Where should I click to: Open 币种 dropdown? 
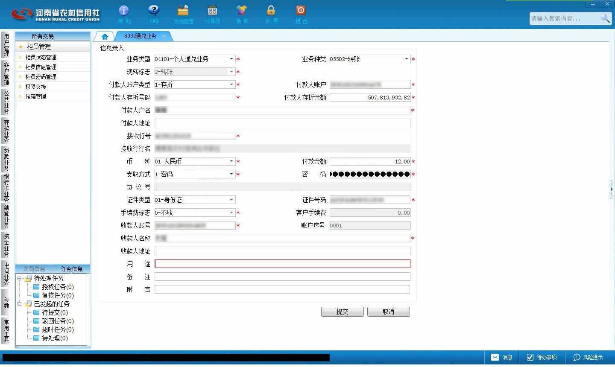click(x=231, y=161)
